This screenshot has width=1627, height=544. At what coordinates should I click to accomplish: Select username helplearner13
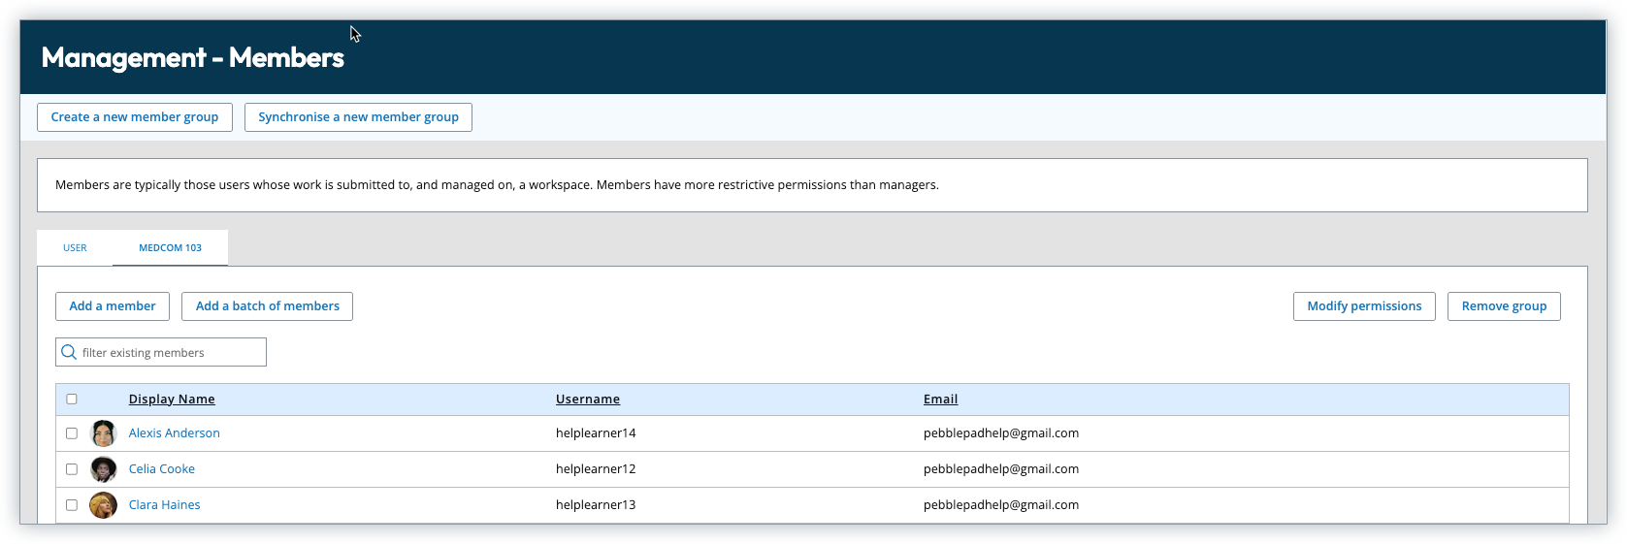pos(596,505)
